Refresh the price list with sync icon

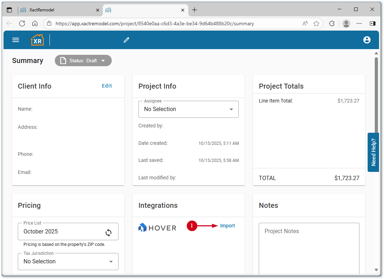click(109, 232)
